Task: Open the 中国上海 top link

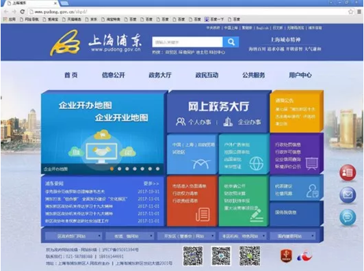Action: pos(231,28)
